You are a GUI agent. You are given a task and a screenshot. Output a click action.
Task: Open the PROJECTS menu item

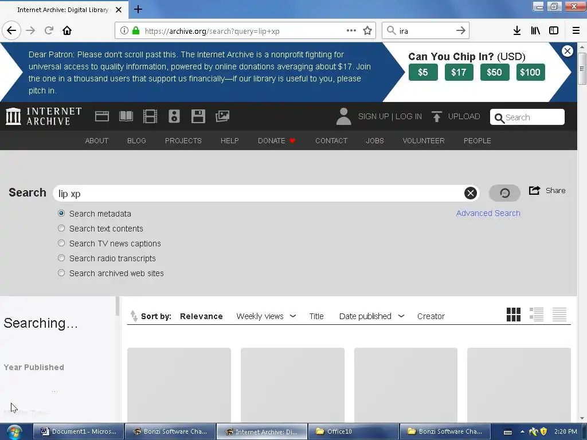point(183,141)
